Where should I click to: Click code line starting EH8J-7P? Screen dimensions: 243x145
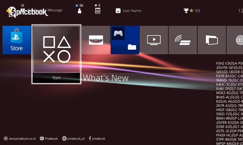tap(229, 89)
